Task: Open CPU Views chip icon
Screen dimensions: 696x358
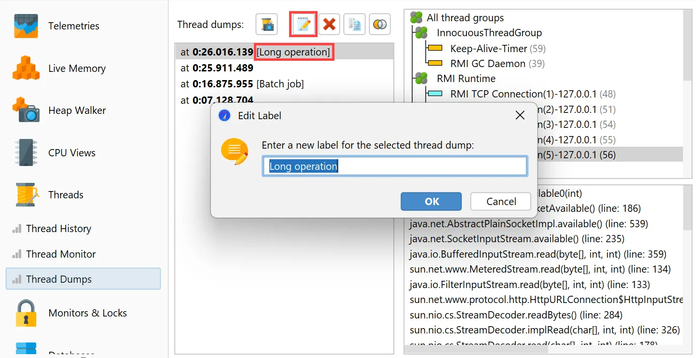Action: coord(26,152)
